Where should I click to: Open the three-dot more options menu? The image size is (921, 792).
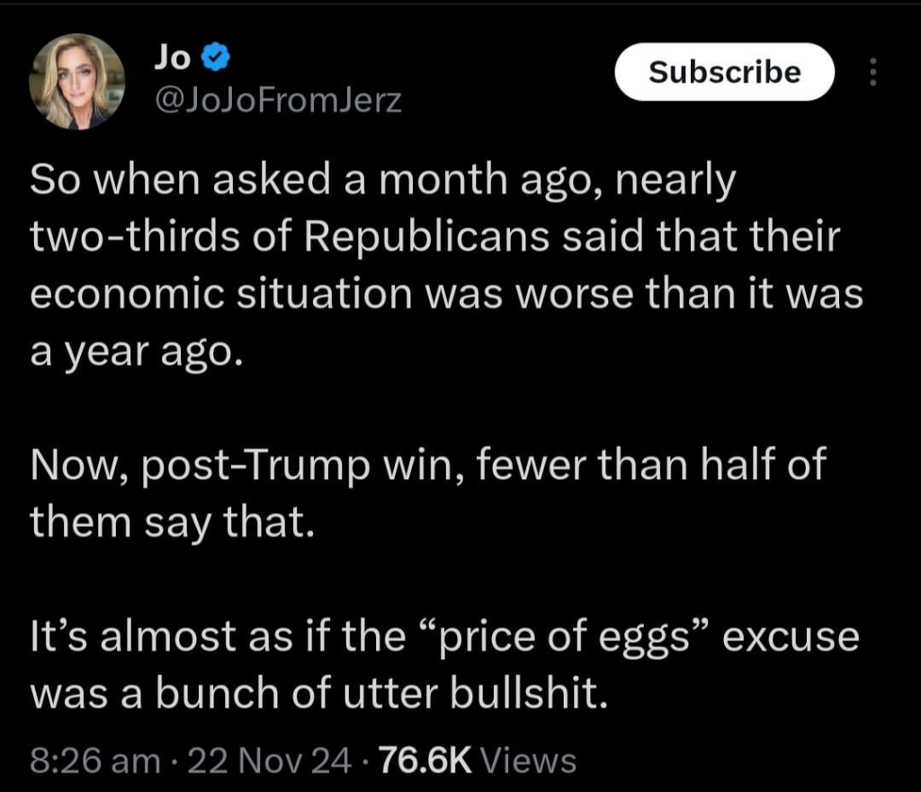click(871, 72)
